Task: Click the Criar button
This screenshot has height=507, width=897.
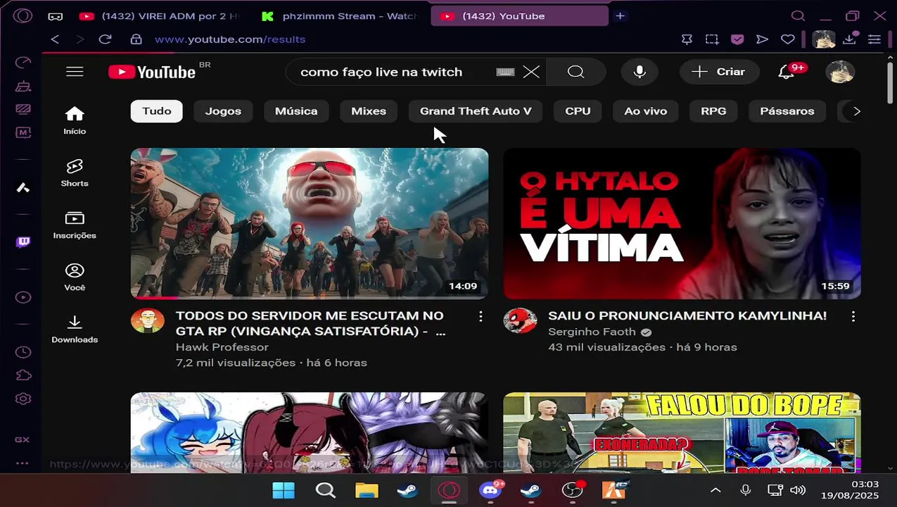Action: pos(719,72)
